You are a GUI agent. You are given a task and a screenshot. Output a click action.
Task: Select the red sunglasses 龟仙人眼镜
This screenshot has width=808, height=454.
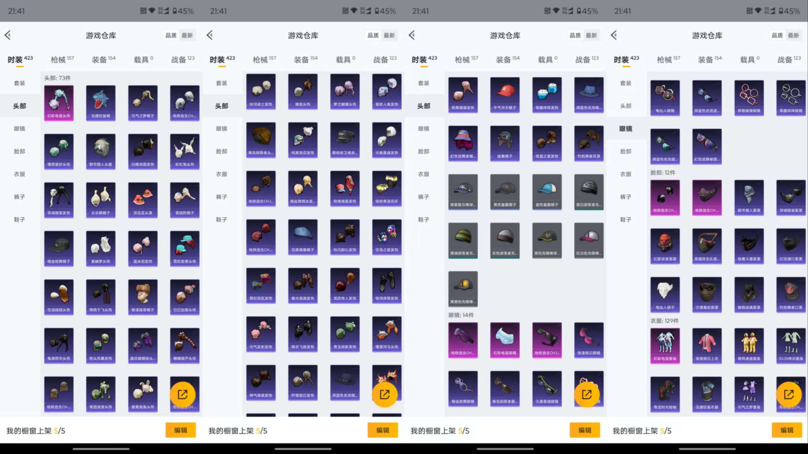tap(665, 98)
